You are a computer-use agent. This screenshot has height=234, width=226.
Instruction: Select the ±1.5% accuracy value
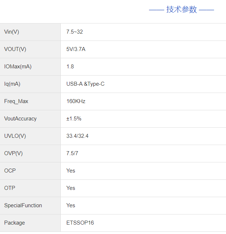74,119
